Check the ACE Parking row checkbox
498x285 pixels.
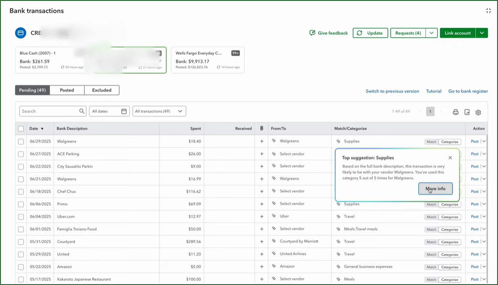pos(21,154)
